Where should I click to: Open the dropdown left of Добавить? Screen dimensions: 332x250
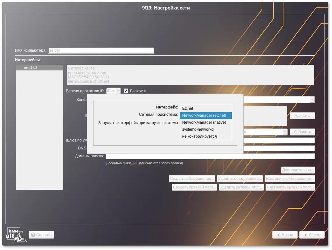281,132
